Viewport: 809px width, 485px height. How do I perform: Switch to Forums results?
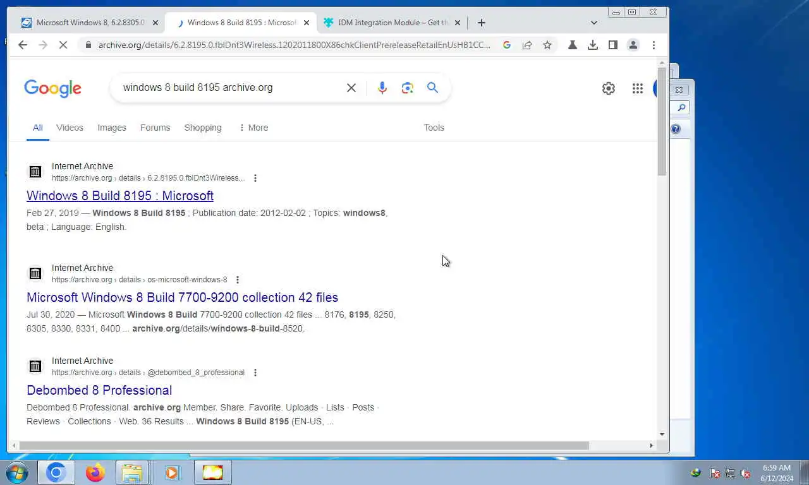point(155,128)
